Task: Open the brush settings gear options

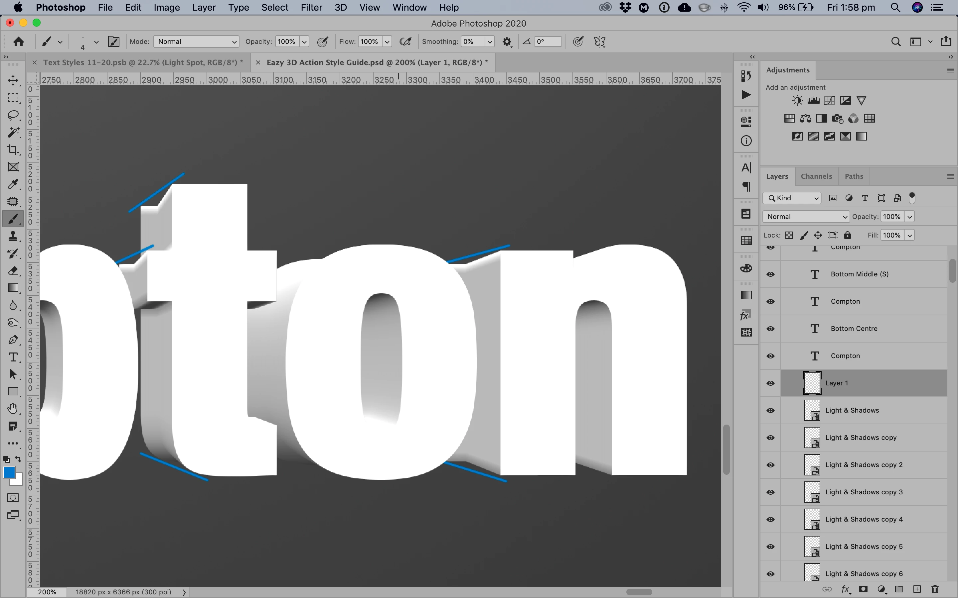Action: pyautogui.click(x=507, y=42)
